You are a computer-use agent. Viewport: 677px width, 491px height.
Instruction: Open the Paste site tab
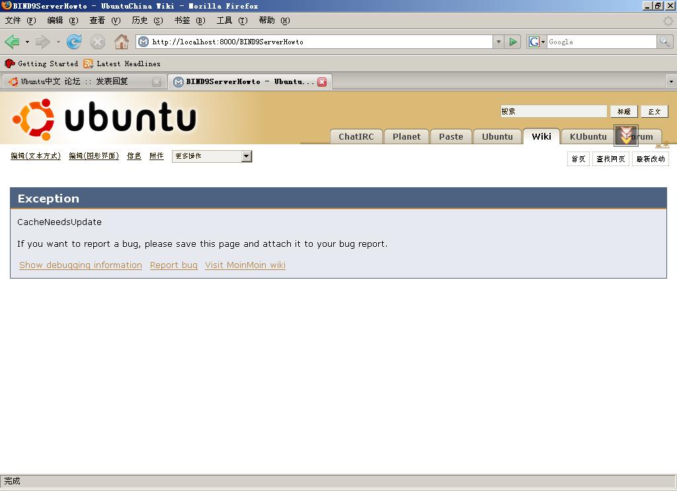451,136
